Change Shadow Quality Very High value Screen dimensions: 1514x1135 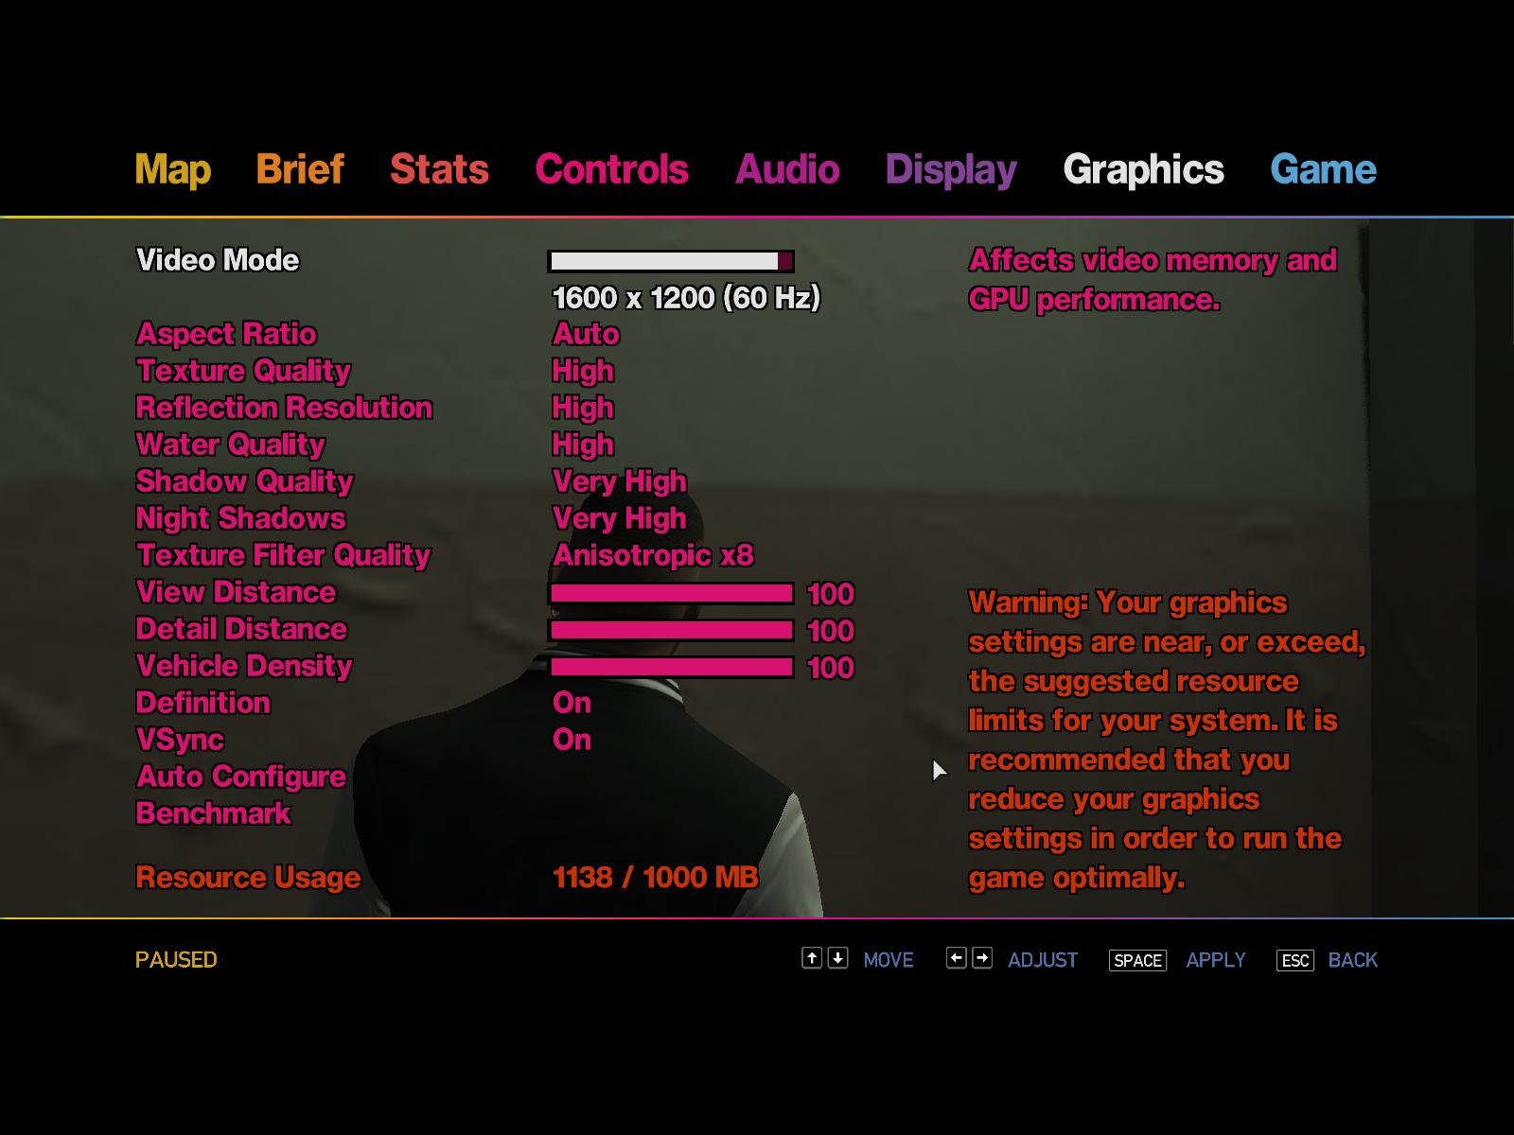(619, 481)
